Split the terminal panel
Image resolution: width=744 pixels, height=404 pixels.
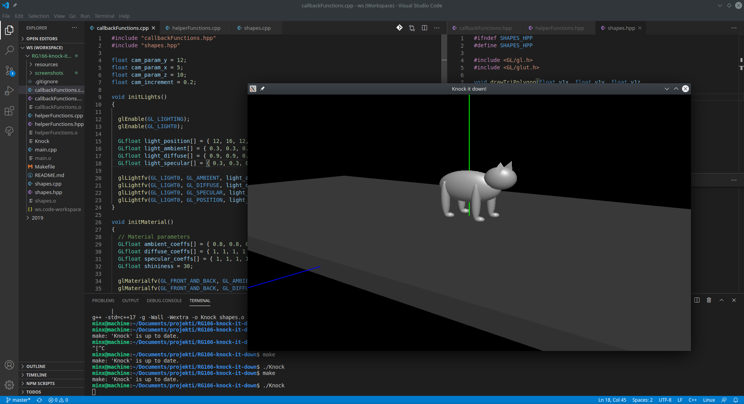[697, 300]
